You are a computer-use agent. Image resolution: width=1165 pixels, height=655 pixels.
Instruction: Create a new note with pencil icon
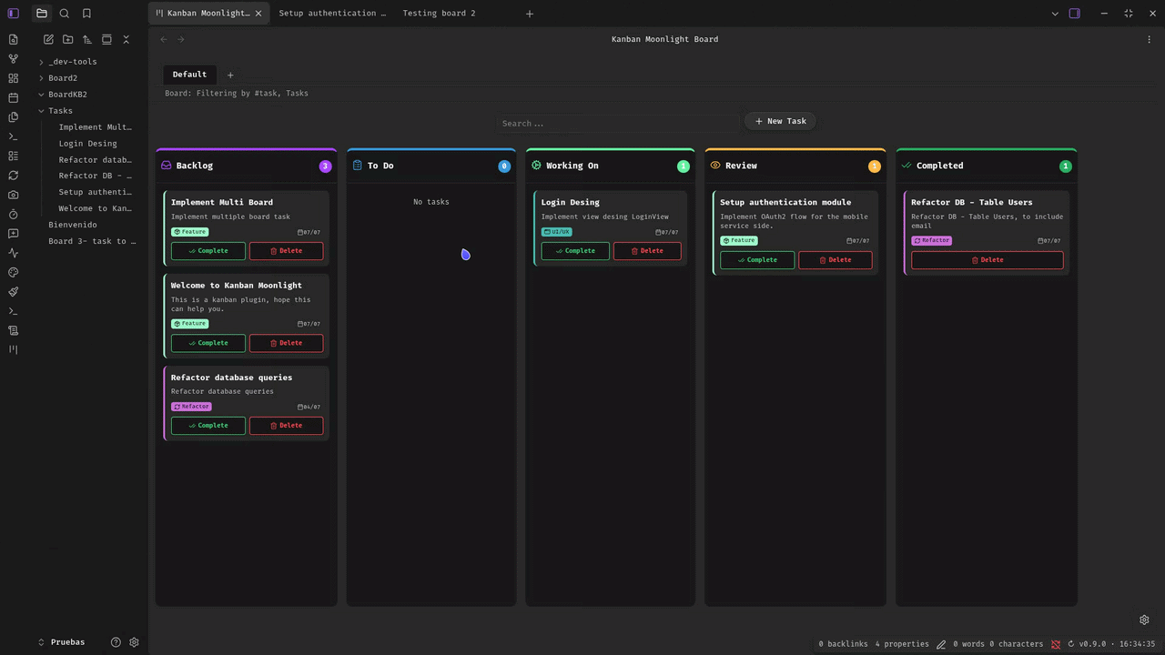click(48, 39)
